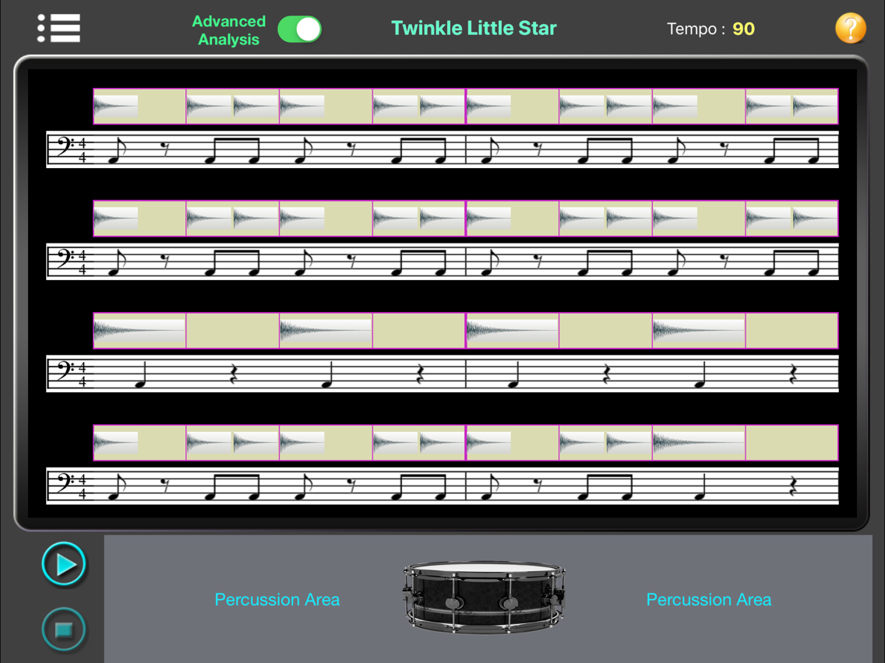Click first eighth note on first staff

pyautogui.click(x=116, y=150)
